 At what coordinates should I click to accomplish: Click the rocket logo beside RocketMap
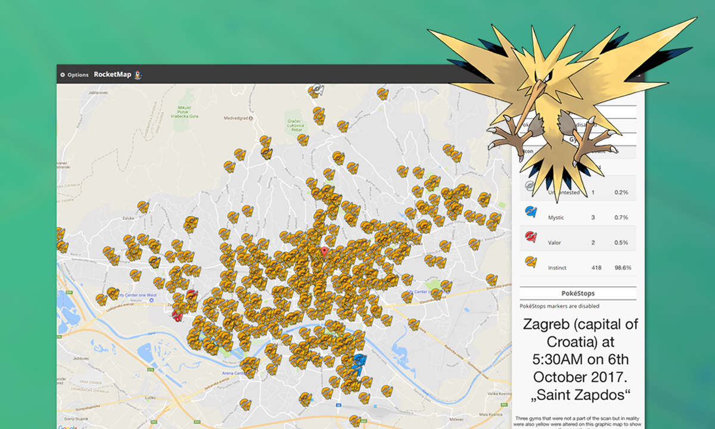pos(138,74)
